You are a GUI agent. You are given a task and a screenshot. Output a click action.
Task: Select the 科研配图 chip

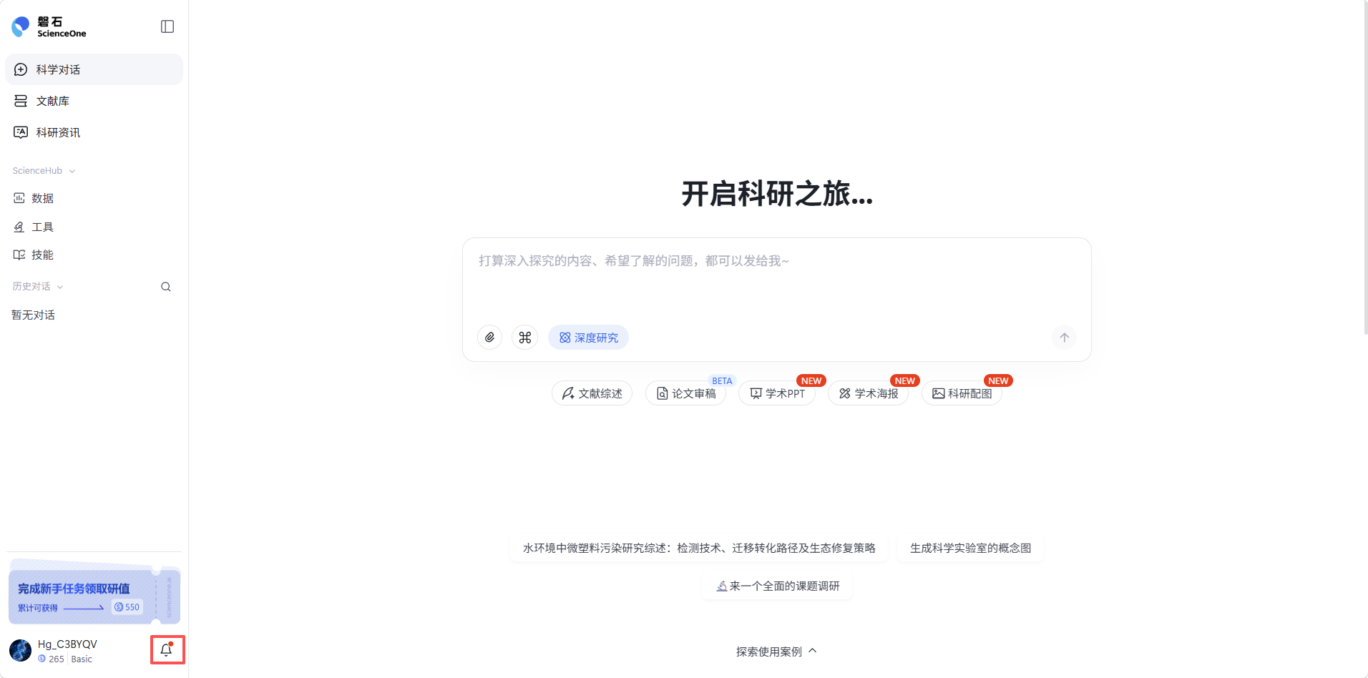coord(962,393)
